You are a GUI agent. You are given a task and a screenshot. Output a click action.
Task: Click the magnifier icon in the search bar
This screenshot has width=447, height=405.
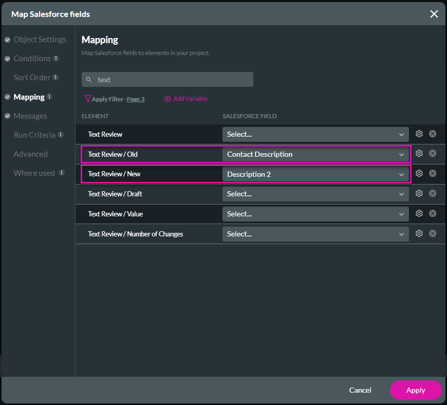[x=88, y=80]
